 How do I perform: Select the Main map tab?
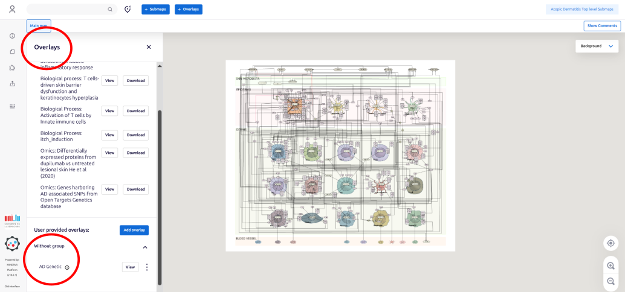[x=39, y=26]
